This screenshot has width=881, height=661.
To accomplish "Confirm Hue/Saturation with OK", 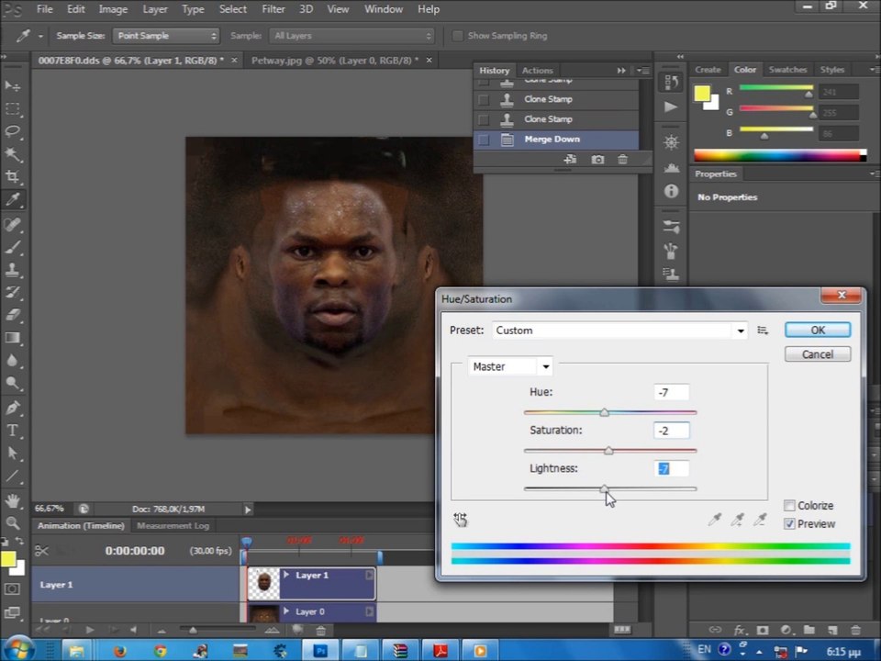I will tap(818, 330).
